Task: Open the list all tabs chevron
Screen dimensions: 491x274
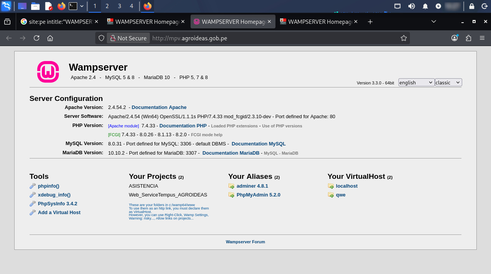Action: [x=434, y=21]
